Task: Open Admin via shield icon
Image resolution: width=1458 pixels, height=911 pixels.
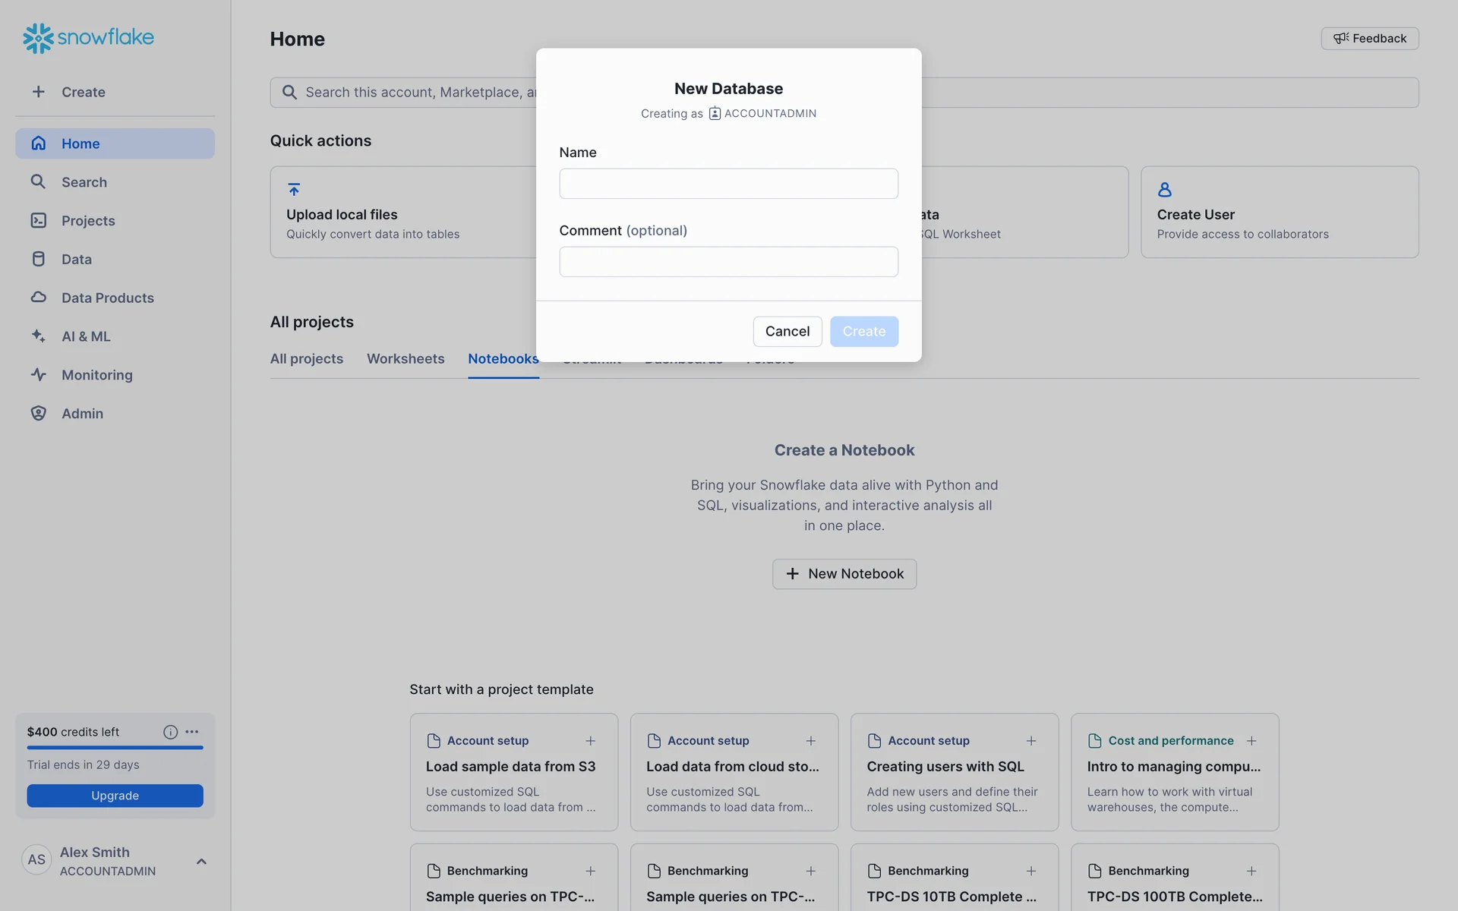Action: coord(38,413)
